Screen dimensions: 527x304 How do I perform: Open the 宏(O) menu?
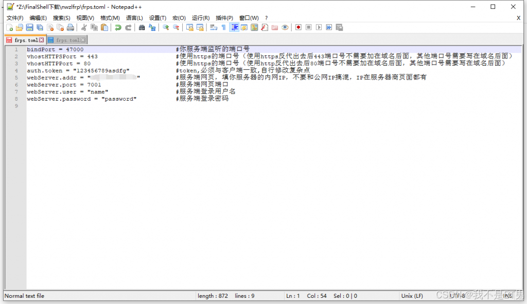(x=179, y=18)
